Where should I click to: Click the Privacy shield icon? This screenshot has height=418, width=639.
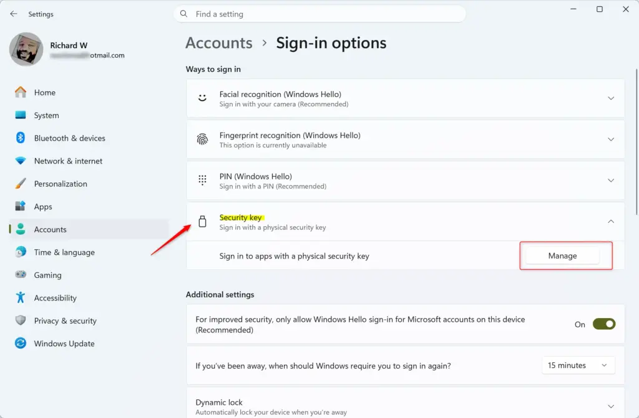click(x=21, y=321)
